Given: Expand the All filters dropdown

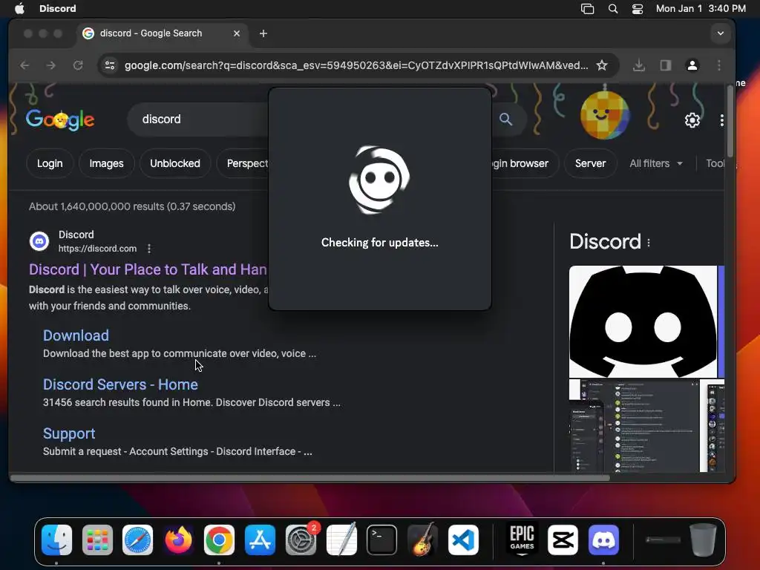Looking at the screenshot, I should (x=656, y=163).
